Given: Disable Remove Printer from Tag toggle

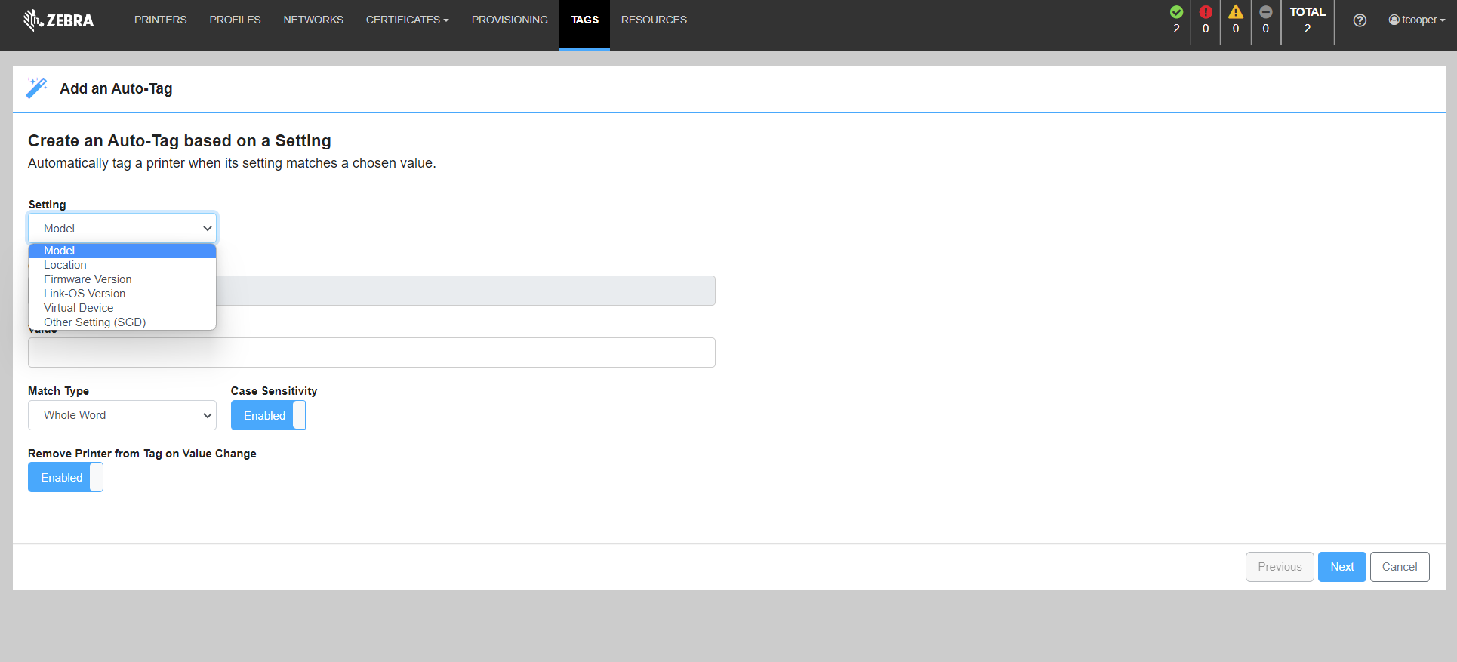Looking at the screenshot, I should click(65, 477).
